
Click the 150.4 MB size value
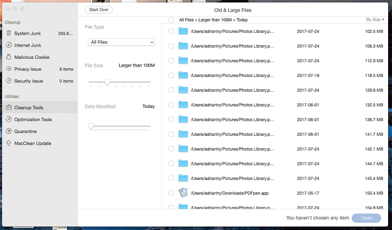pyautogui.click(x=374, y=193)
